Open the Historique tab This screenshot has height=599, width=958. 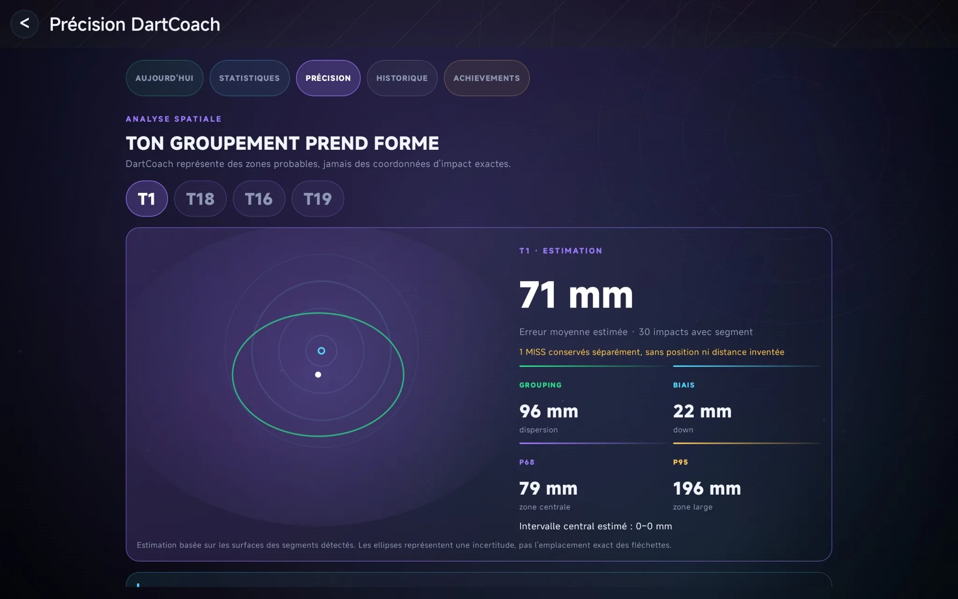coord(402,78)
